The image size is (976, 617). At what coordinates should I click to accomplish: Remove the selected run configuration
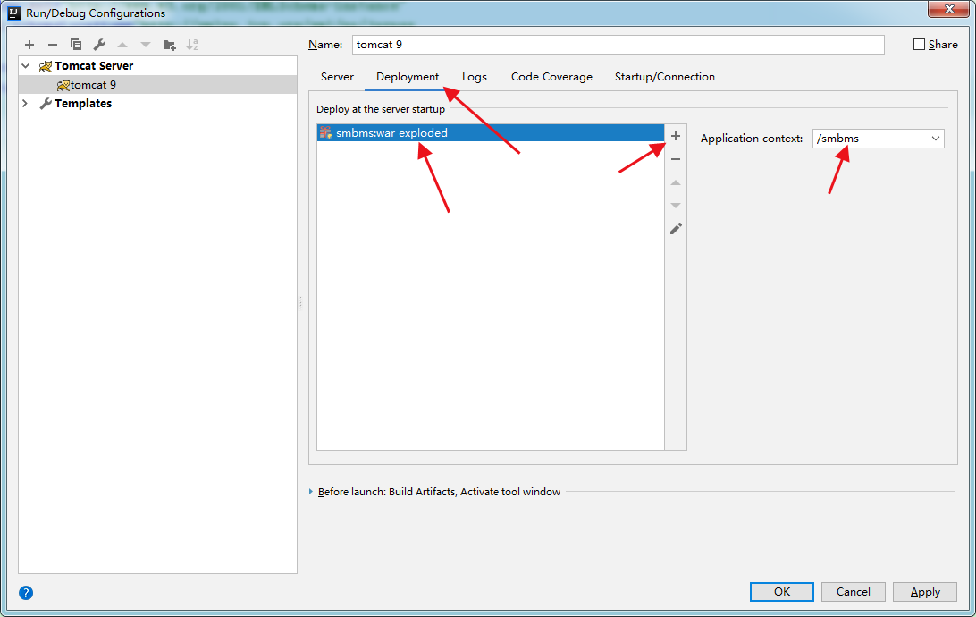coord(53,45)
